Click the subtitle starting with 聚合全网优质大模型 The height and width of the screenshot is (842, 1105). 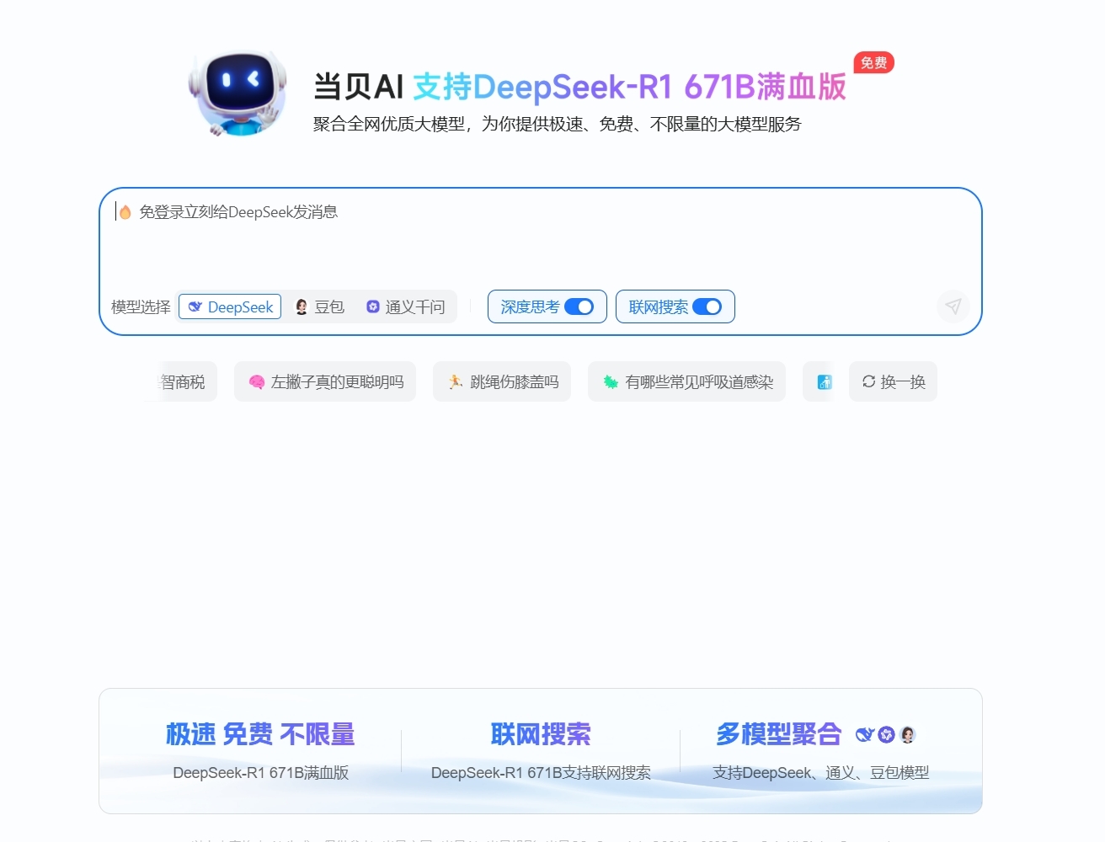[557, 124]
